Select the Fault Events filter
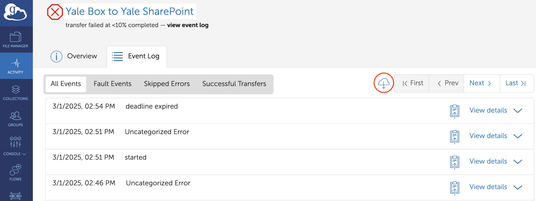The width and height of the screenshot is (536, 201). click(113, 84)
